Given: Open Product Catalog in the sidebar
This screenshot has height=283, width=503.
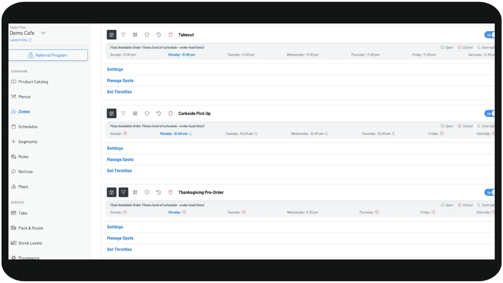Looking at the screenshot, I should tap(30, 82).
